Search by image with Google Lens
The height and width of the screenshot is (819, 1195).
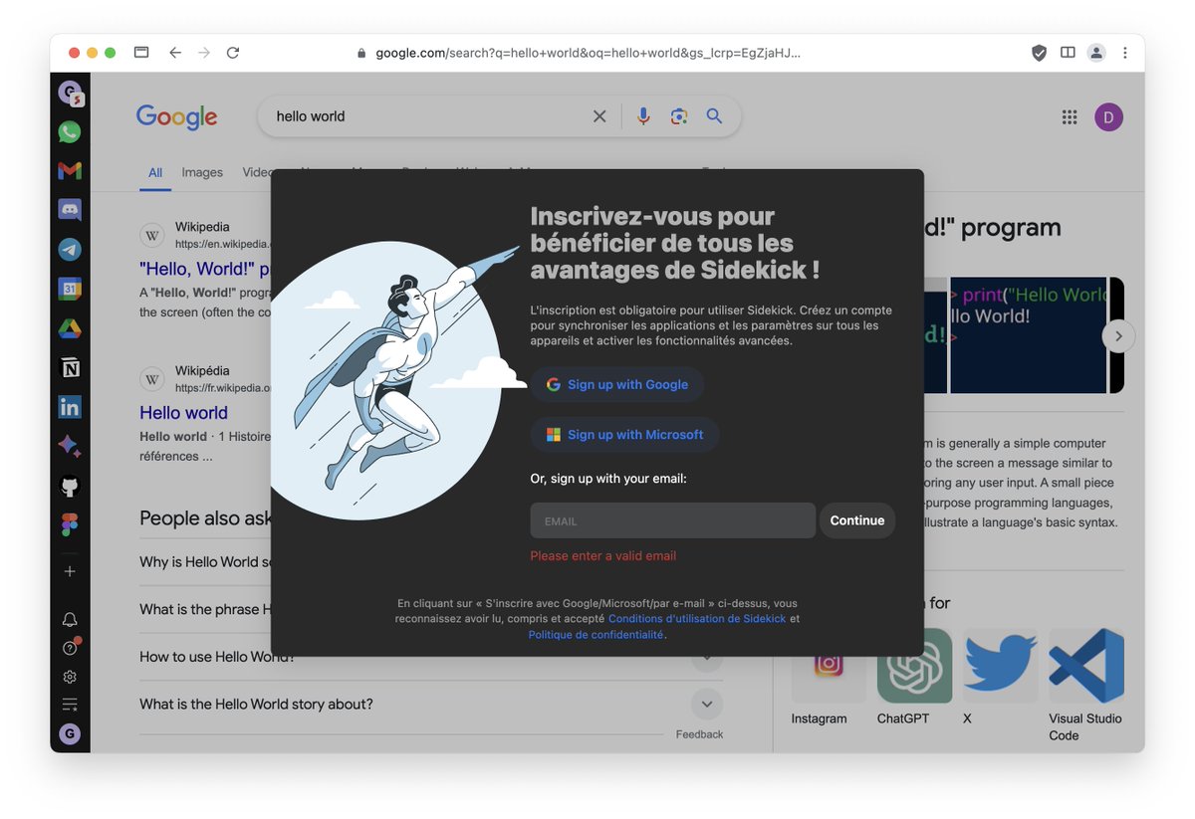pyautogui.click(x=679, y=116)
